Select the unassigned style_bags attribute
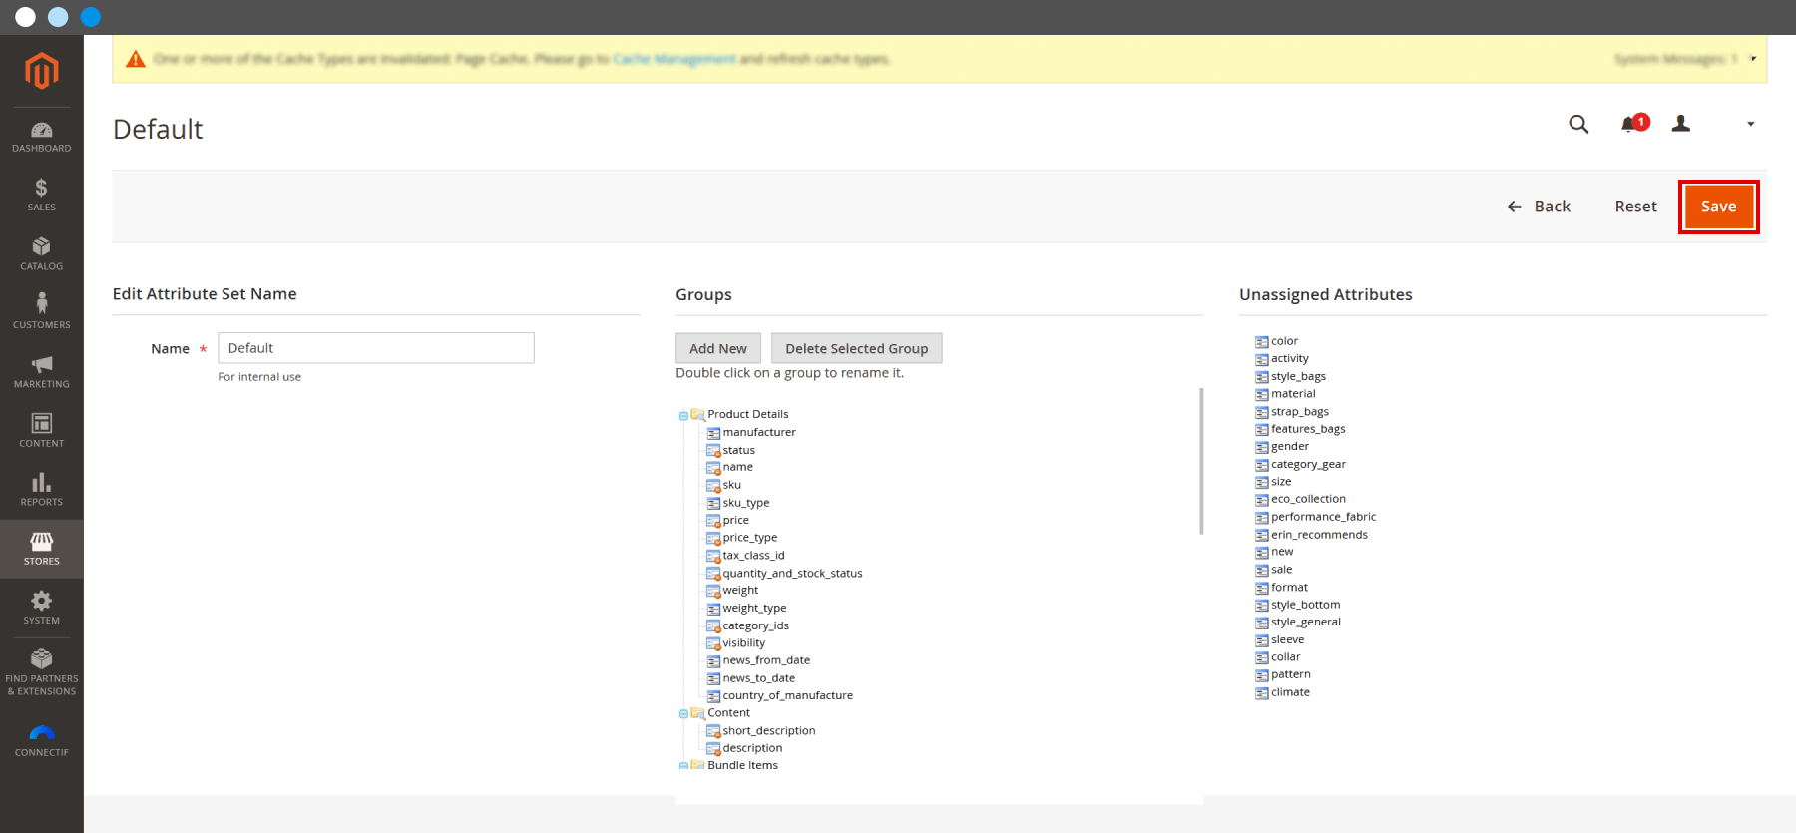 tap(1298, 377)
